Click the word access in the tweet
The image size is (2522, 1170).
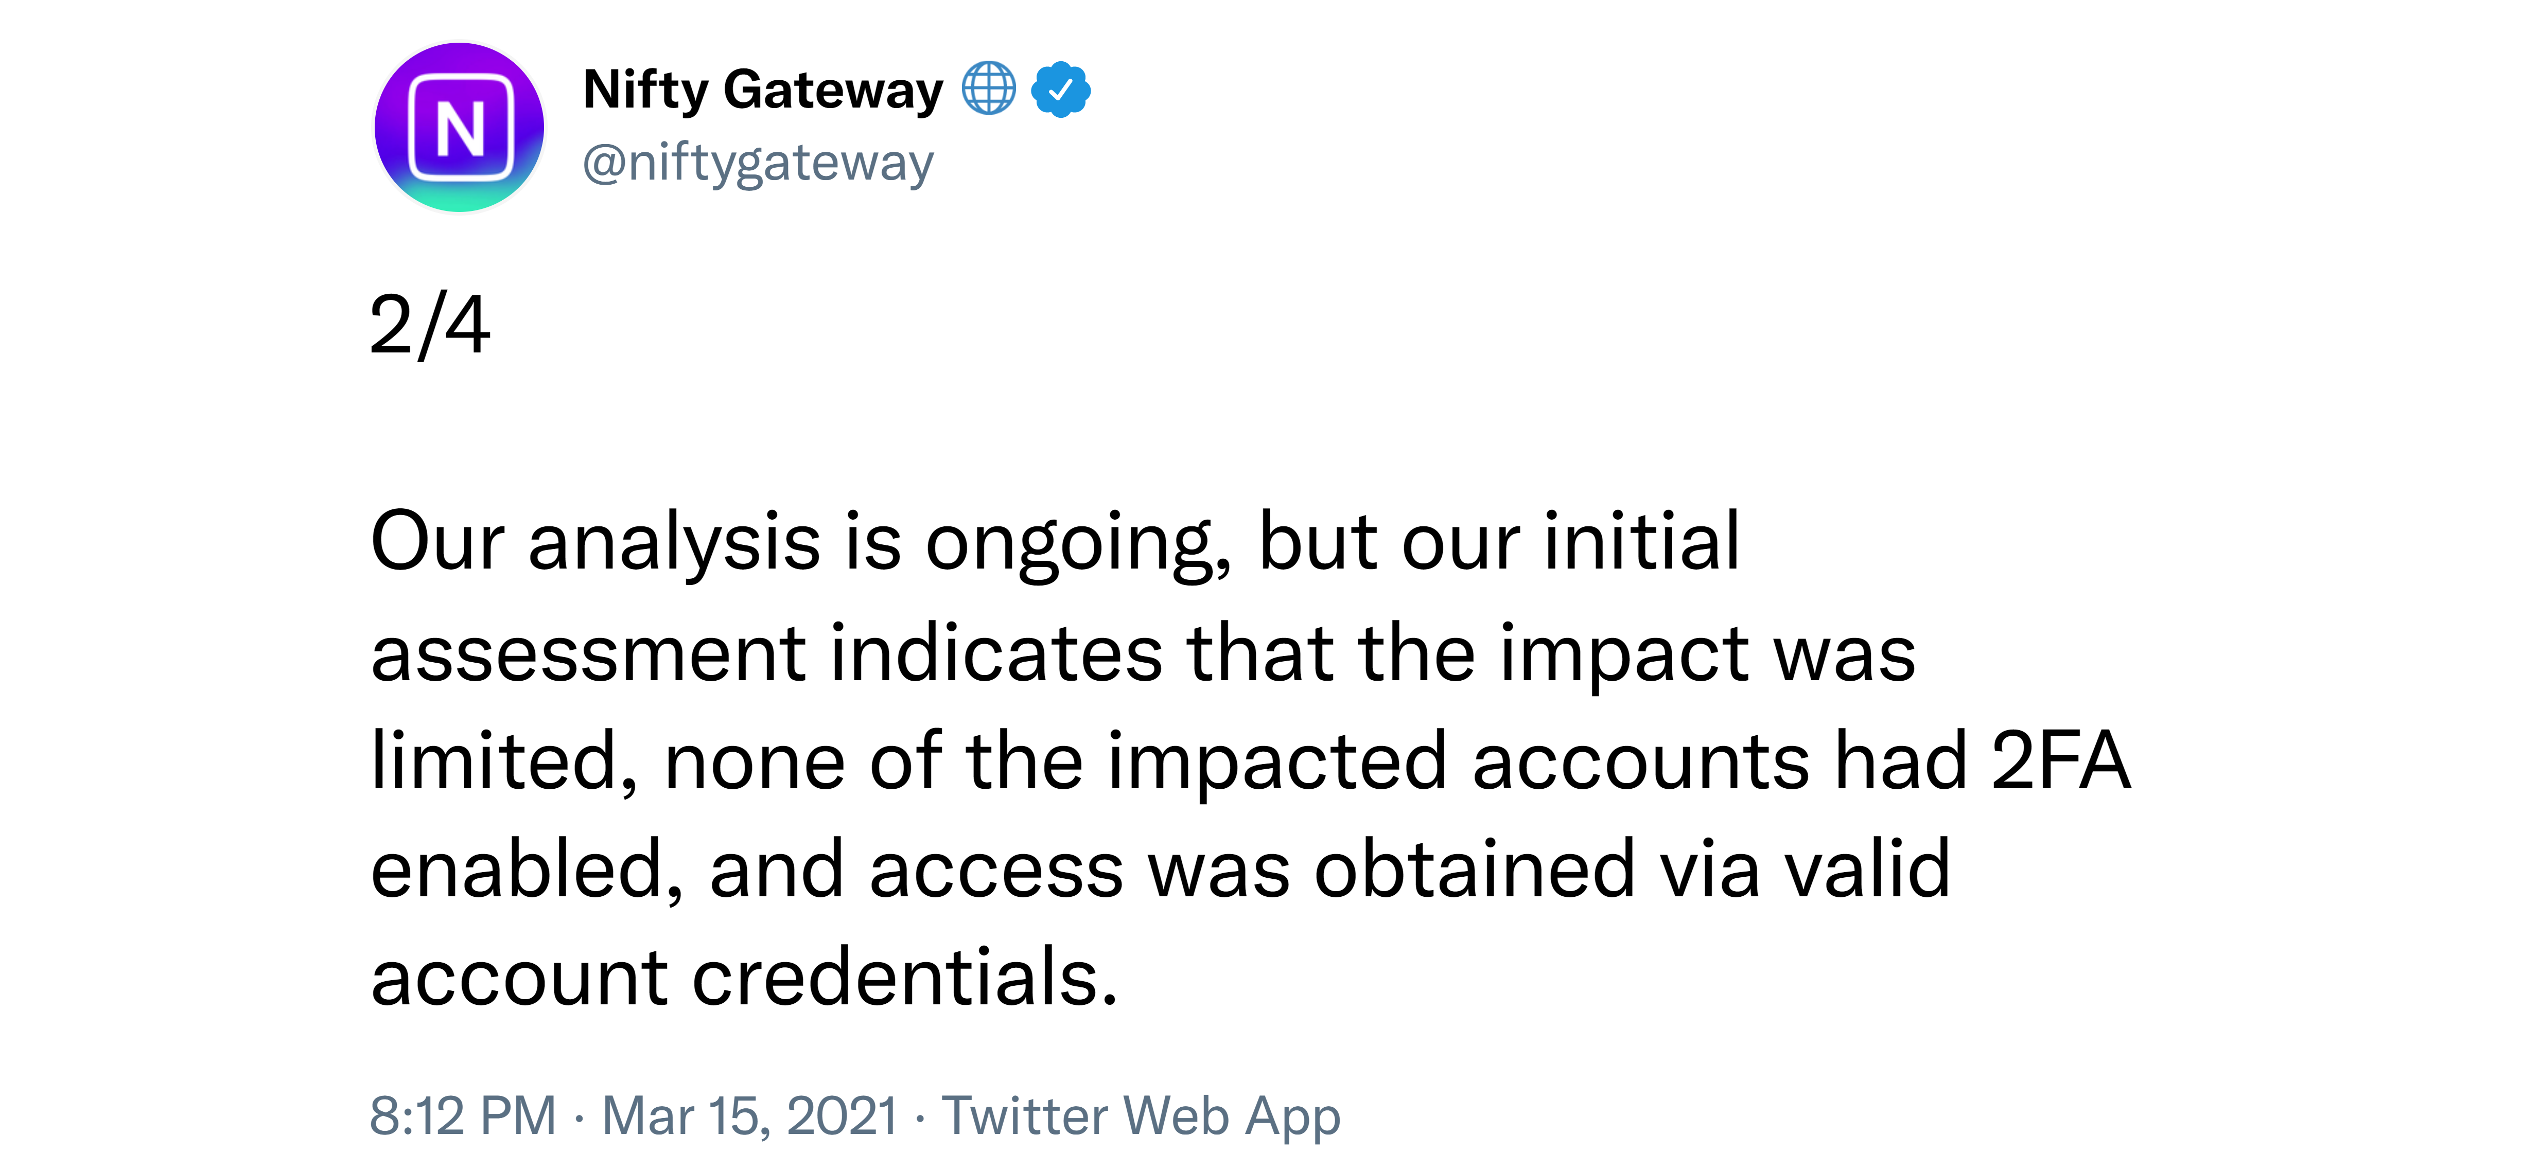coord(996,872)
